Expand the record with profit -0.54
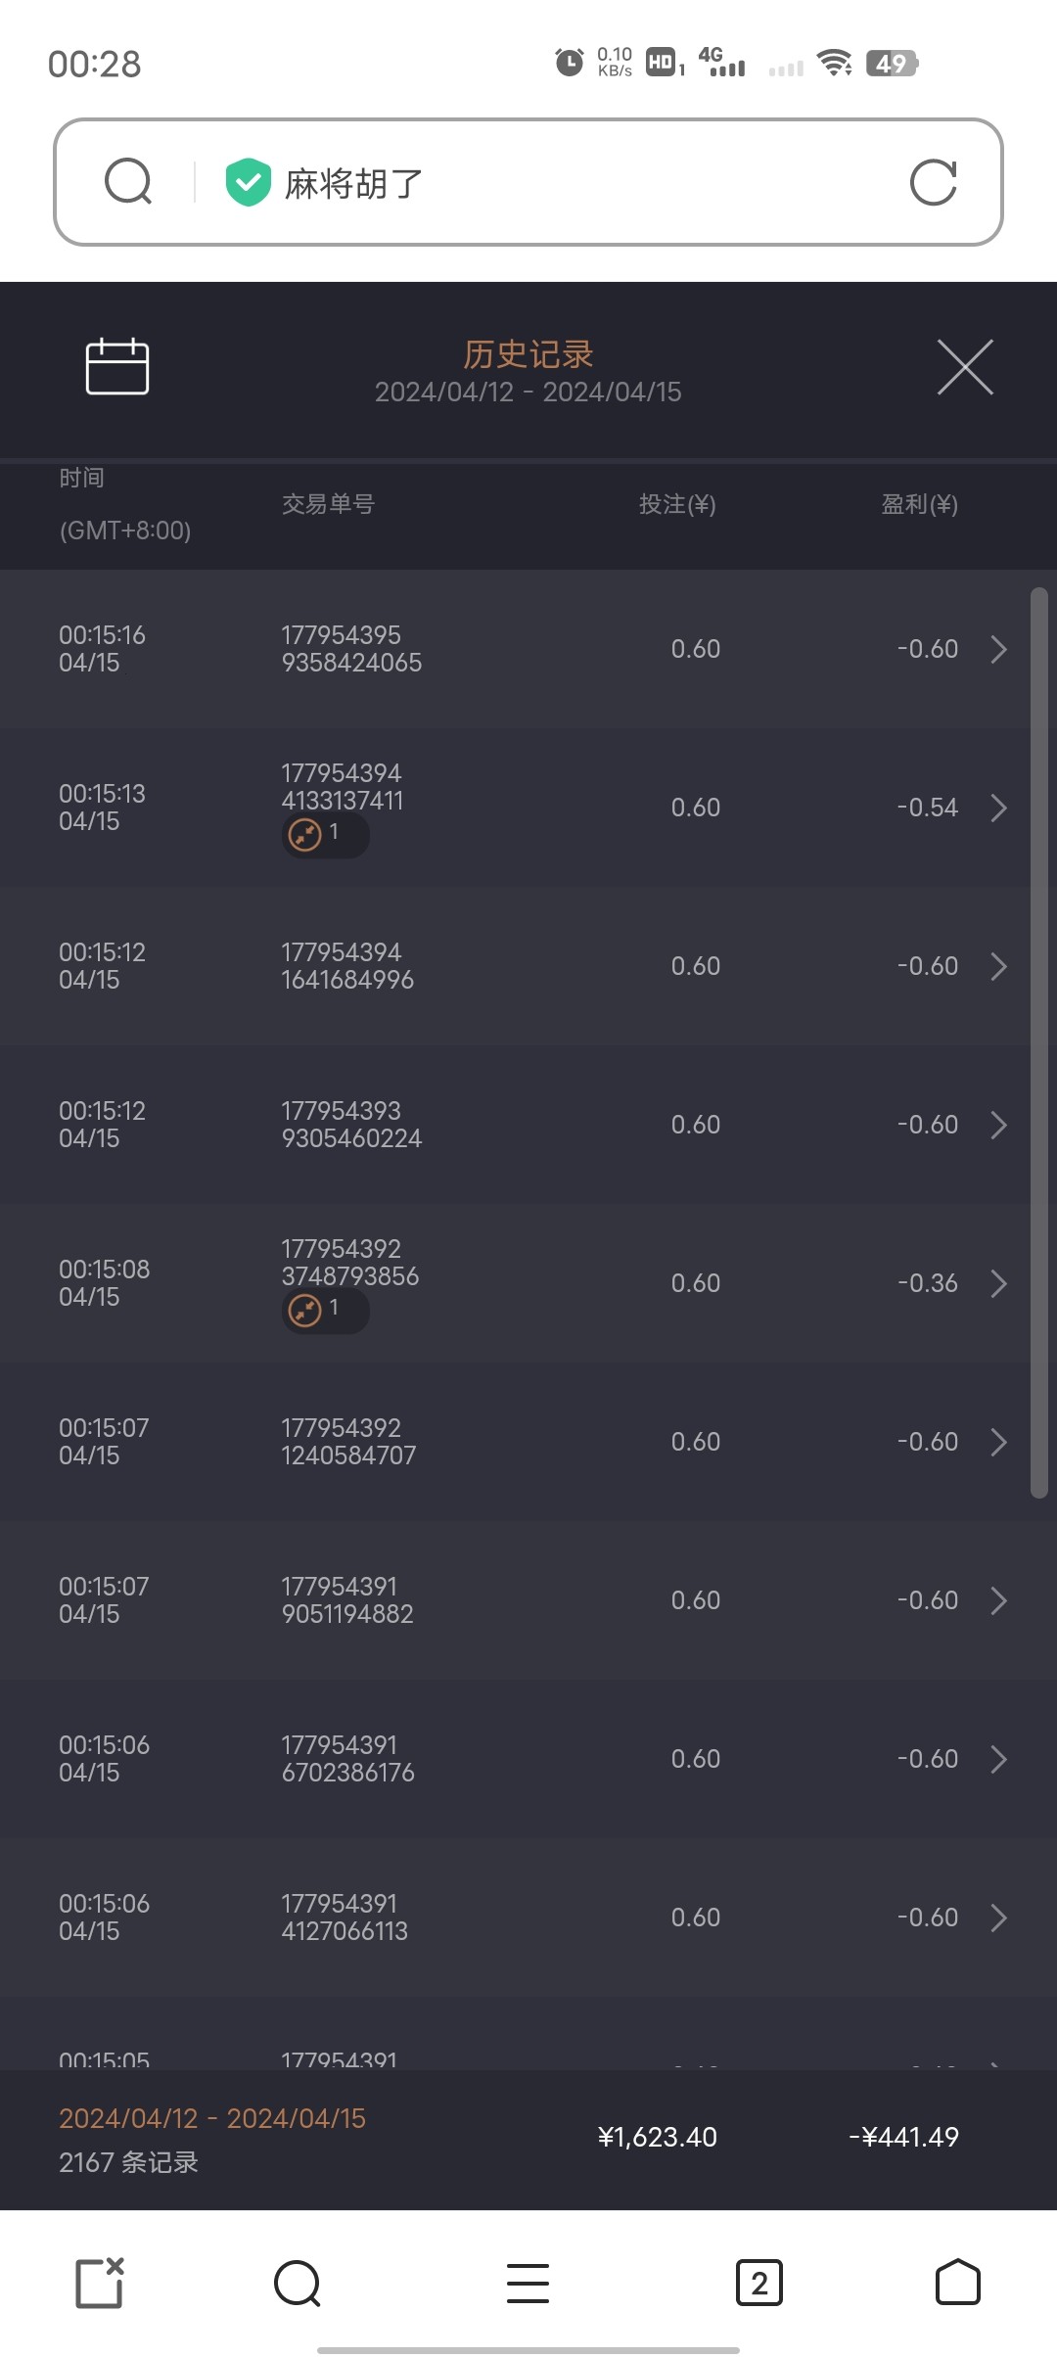1057x2357 pixels. point(998,808)
